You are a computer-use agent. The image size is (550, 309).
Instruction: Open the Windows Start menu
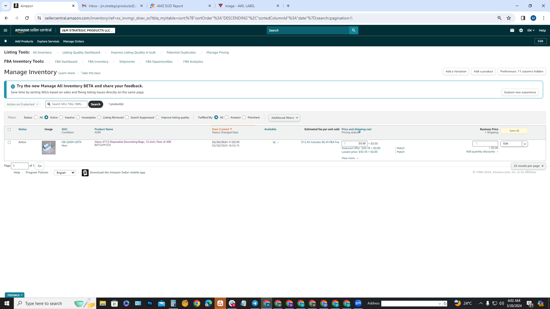(x=7, y=303)
